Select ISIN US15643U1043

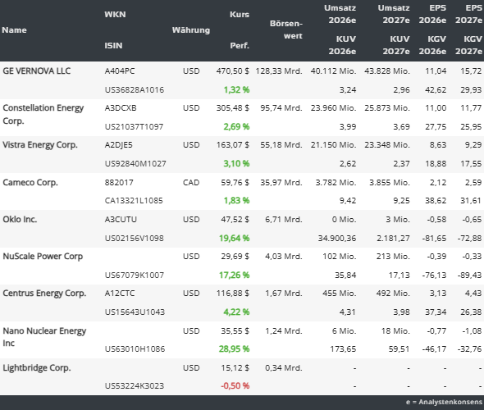pos(135,312)
